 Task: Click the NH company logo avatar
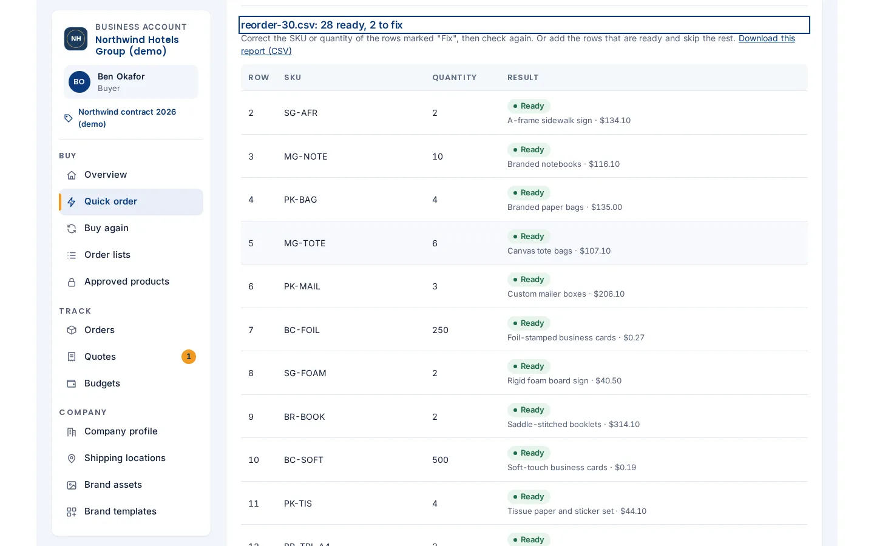[76, 39]
